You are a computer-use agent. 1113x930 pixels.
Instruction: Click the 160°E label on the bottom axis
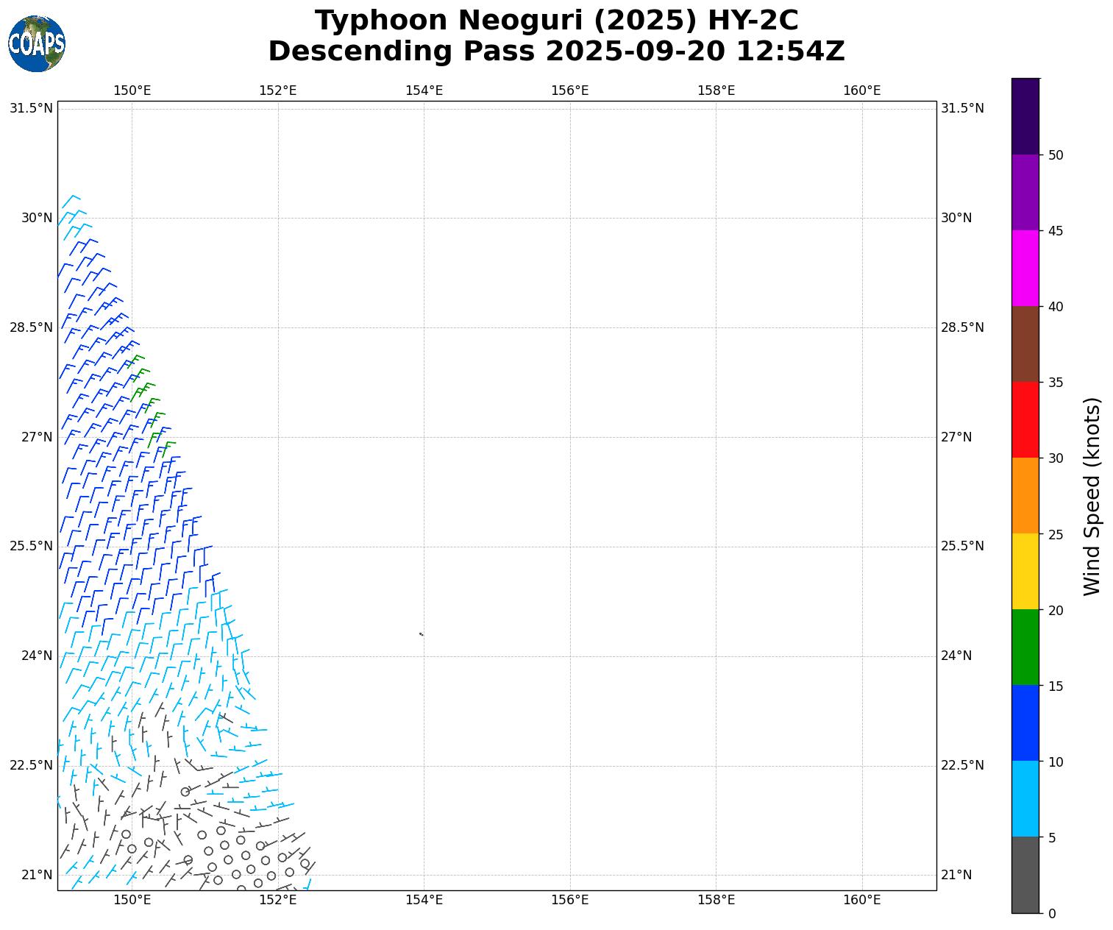861,899
